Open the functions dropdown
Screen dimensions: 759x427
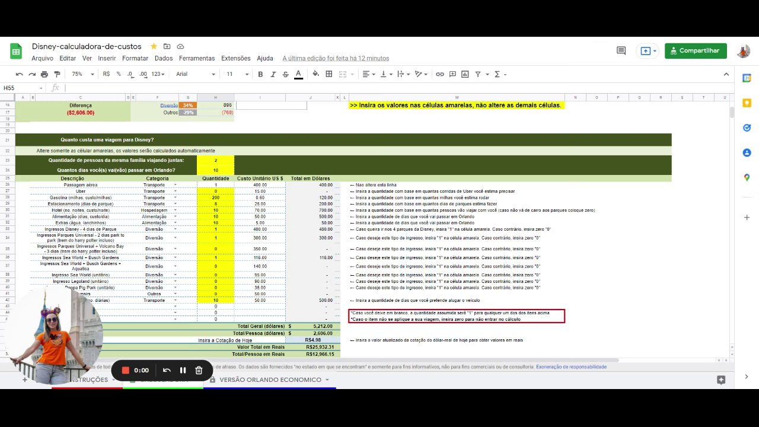(499, 74)
